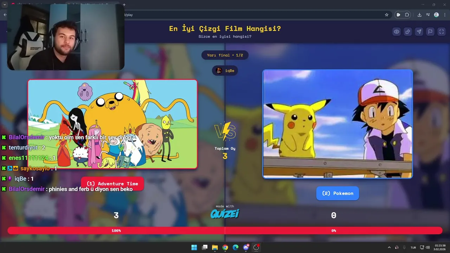Enter fullscreen with the corner-brackets icon
The image size is (450, 253).
coord(442,32)
